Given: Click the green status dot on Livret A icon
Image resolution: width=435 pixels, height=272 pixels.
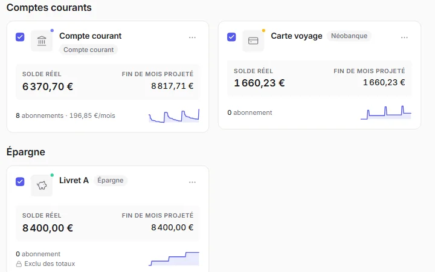Looking at the screenshot, I should point(52,175).
